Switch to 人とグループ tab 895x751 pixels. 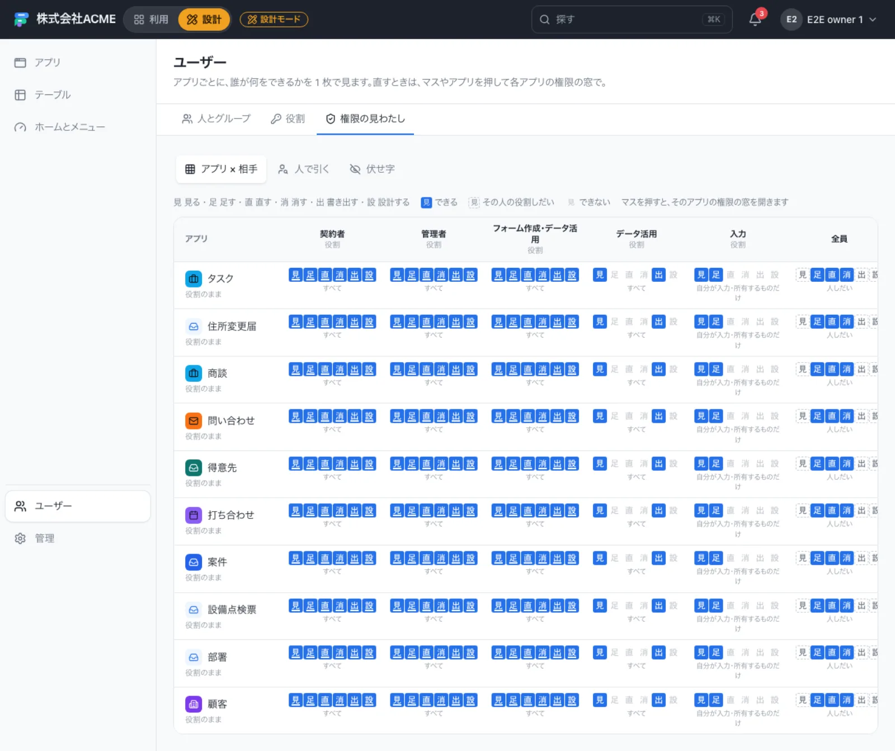216,119
